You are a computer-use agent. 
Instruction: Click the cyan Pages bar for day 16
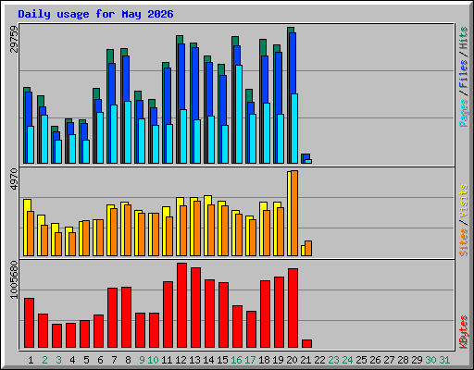pos(239,114)
